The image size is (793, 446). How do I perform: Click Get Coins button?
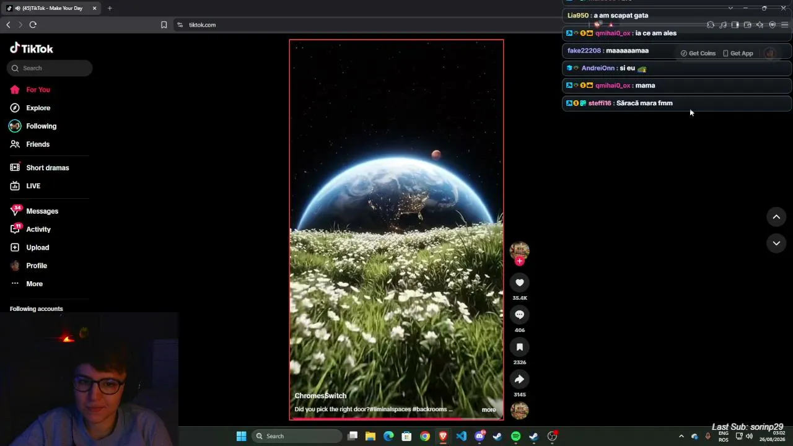[x=698, y=53]
